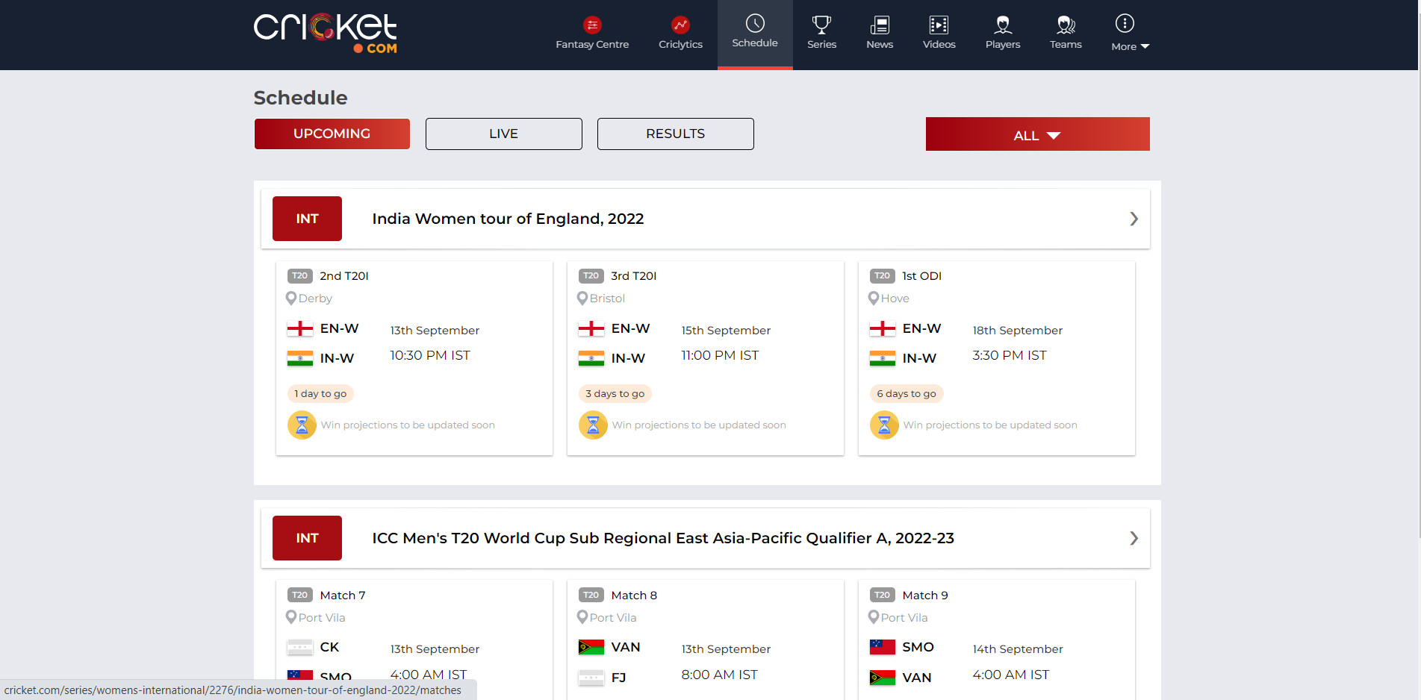Open the Teams icon

(x=1066, y=25)
